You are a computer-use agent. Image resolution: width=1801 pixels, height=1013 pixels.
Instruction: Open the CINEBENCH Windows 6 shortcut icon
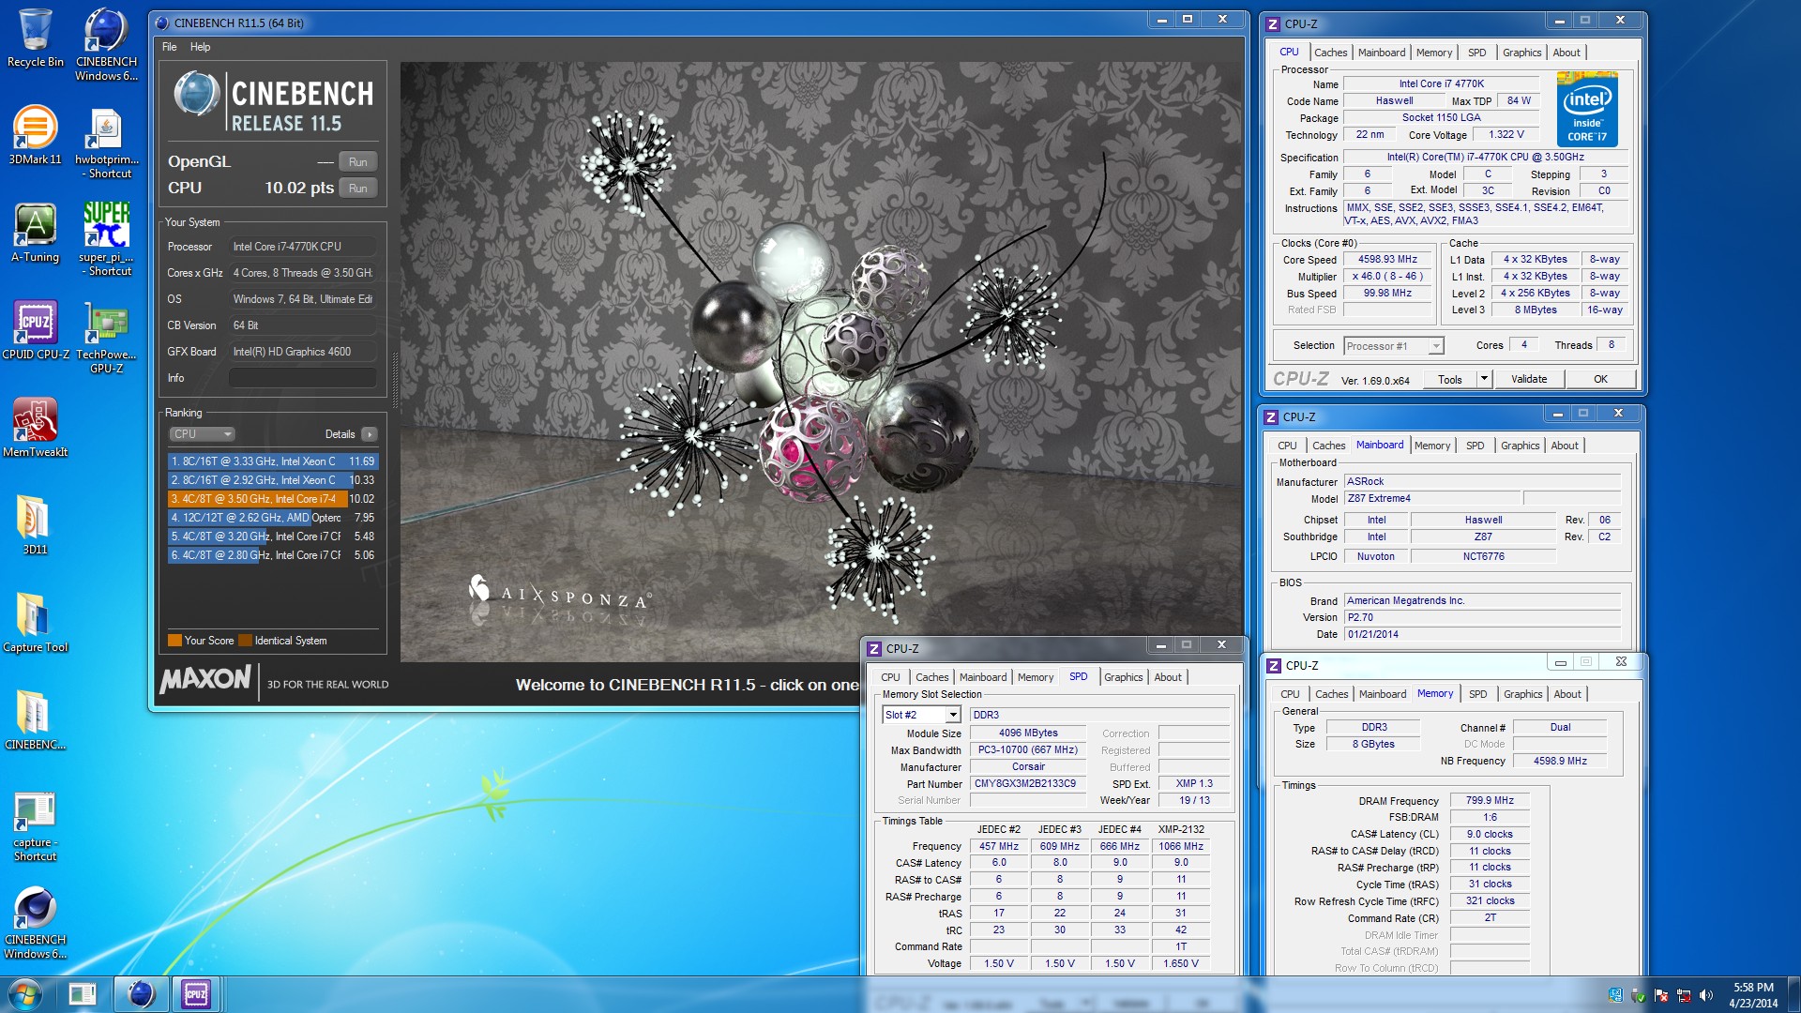click(106, 44)
